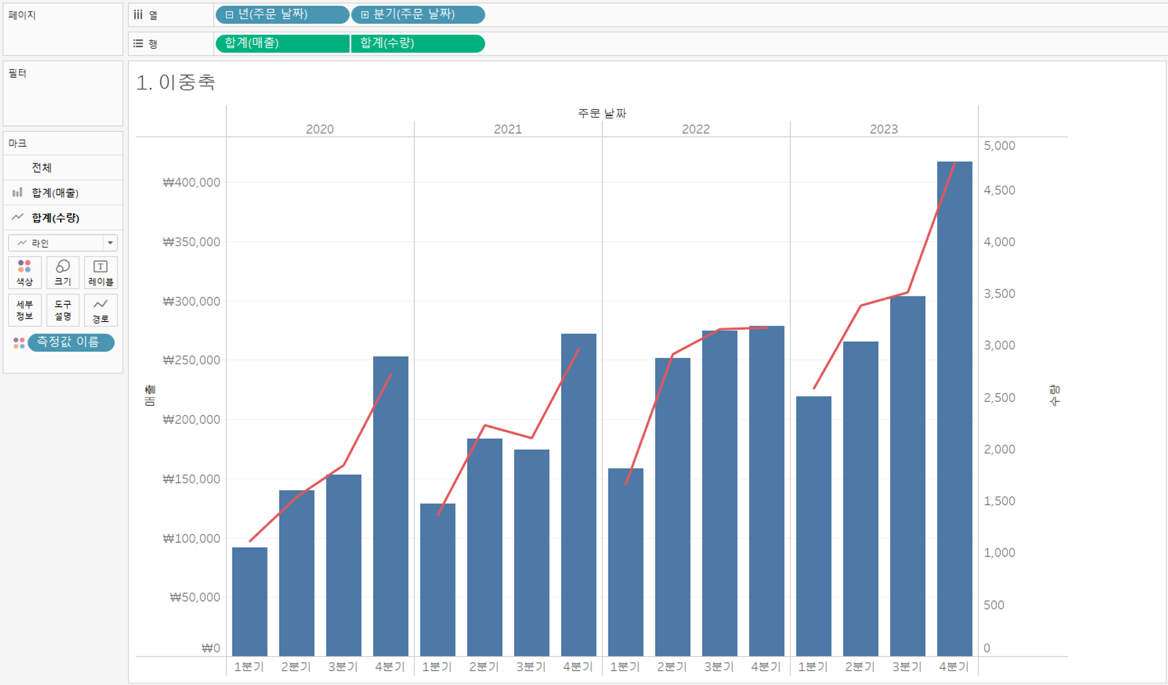This screenshot has height=685, width=1168.
Task: Click the 3,500 right axis label
Action: click(x=999, y=293)
